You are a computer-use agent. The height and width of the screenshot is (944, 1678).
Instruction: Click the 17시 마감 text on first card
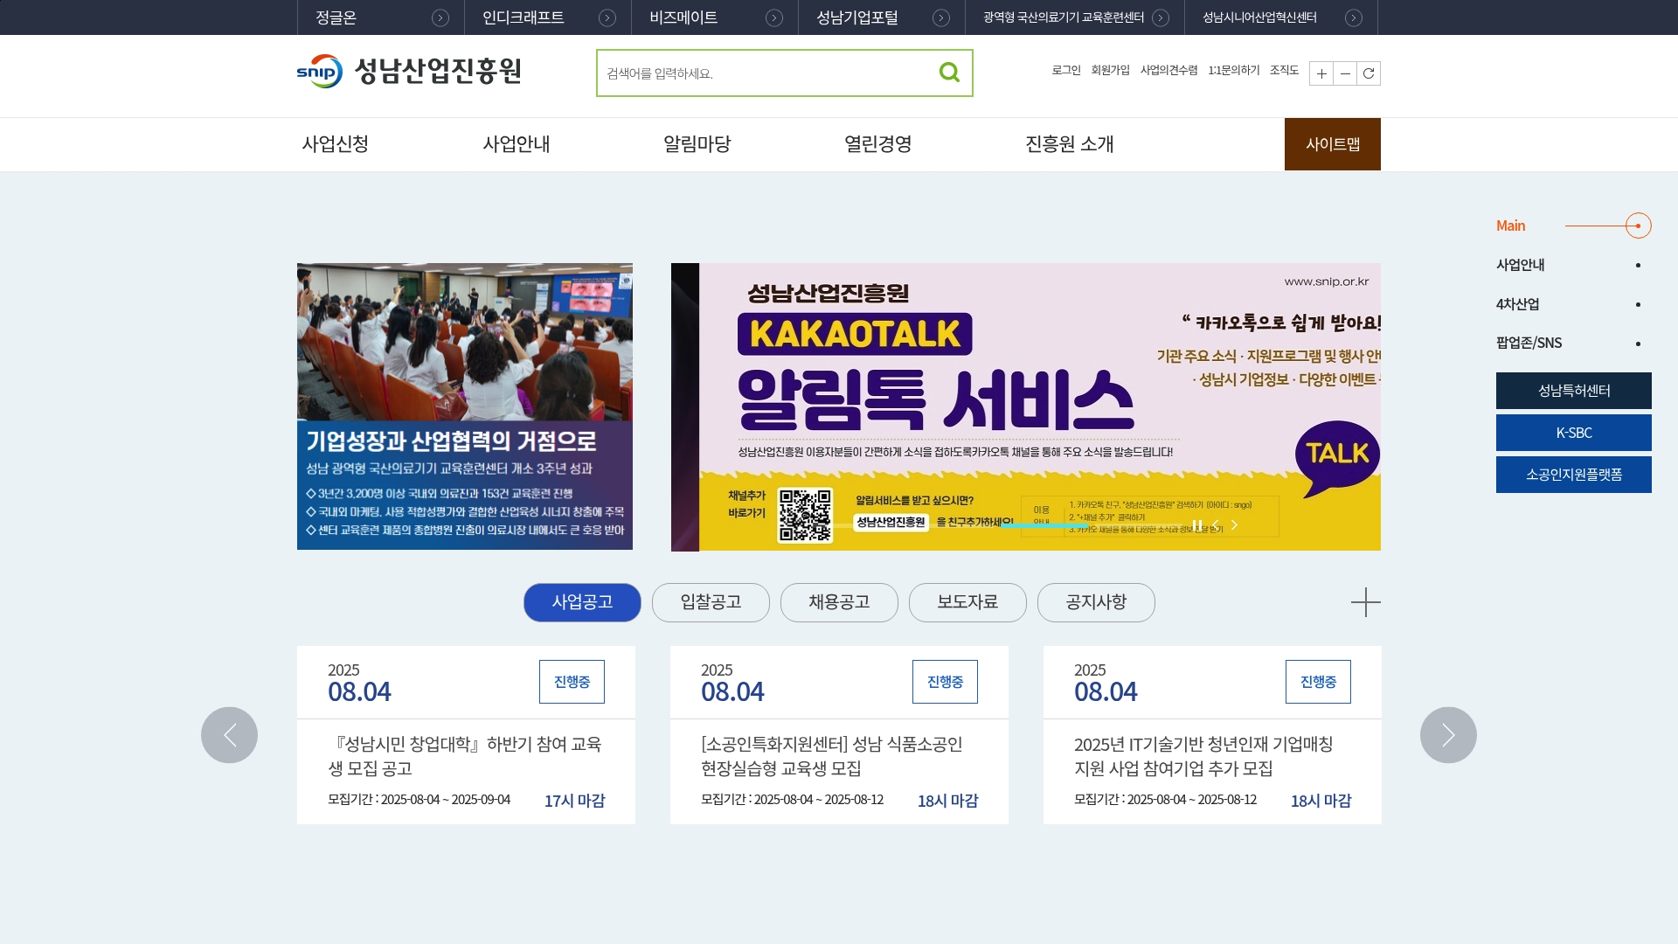click(574, 801)
